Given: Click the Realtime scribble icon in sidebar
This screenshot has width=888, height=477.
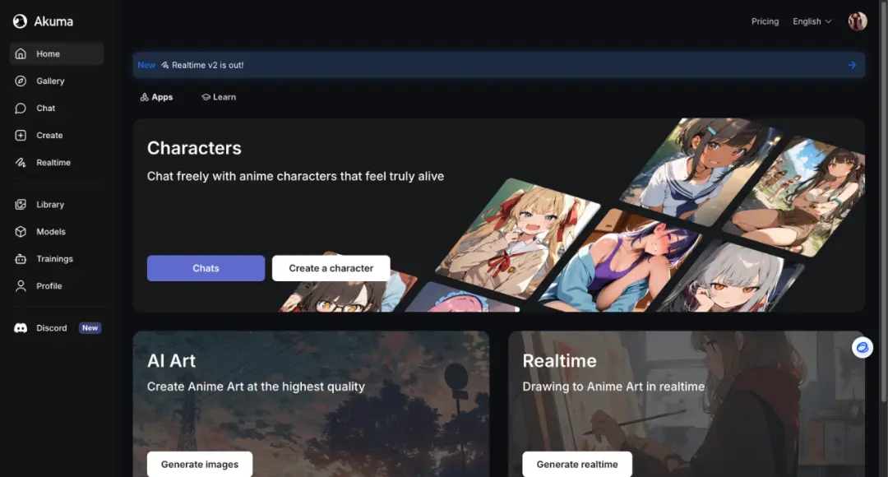Looking at the screenshot, I should pyautogui.click(x=21, y=163).
